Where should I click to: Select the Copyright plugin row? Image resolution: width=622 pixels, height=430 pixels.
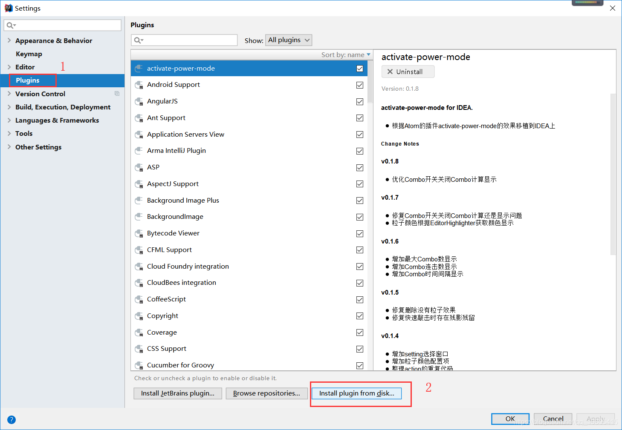[x=249, y=316]
